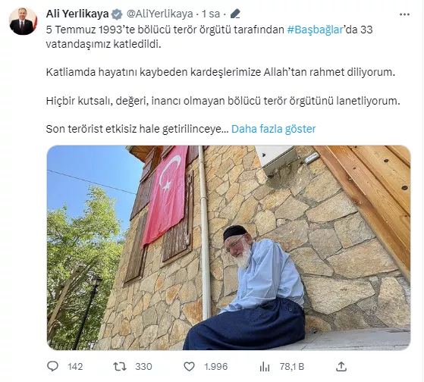Open the #Başbağlar hashtag link
The width and height of the screenshot is (424, 382).
pyautogui.click(x=315, y=30)
